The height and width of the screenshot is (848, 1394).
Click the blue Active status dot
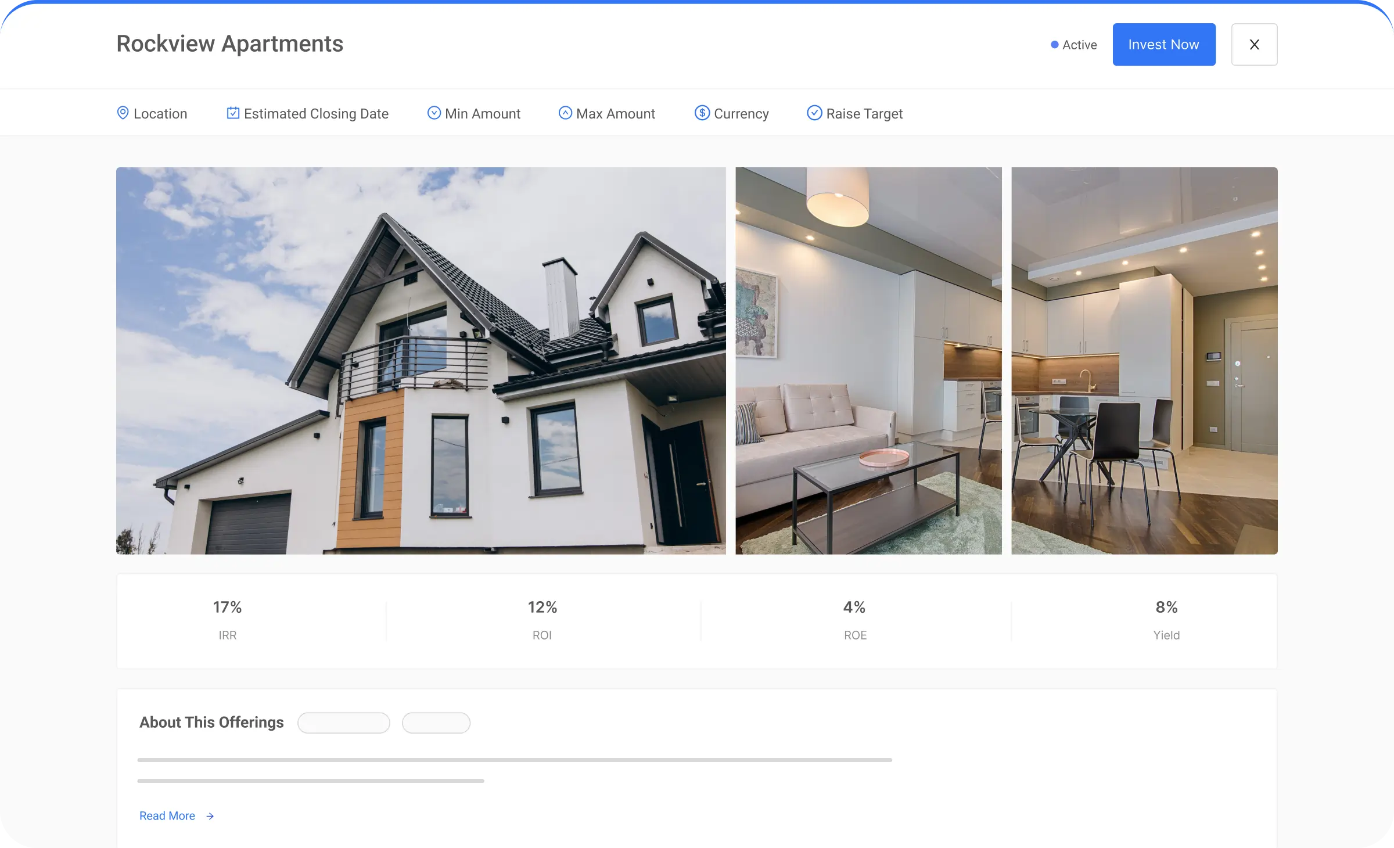click(x=1055, y=45)
